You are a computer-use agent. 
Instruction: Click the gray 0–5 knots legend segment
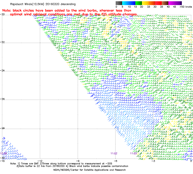(119, 3)
